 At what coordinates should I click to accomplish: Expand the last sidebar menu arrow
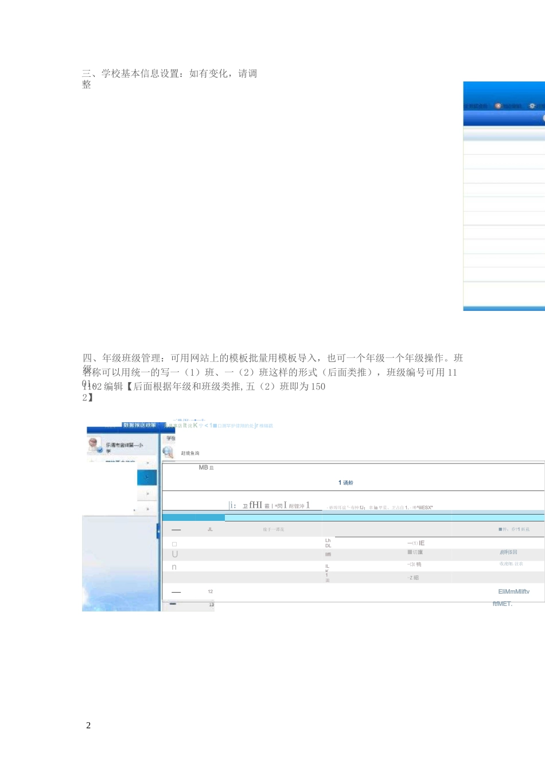point(147,509)
